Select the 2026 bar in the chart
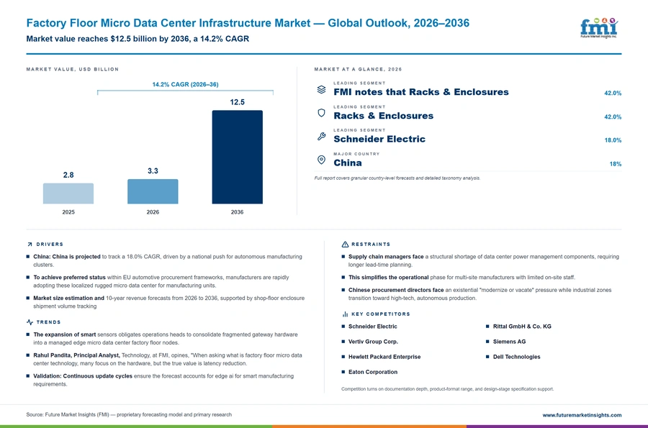This screenshot has width=648, height=428. tap(153, 191)
